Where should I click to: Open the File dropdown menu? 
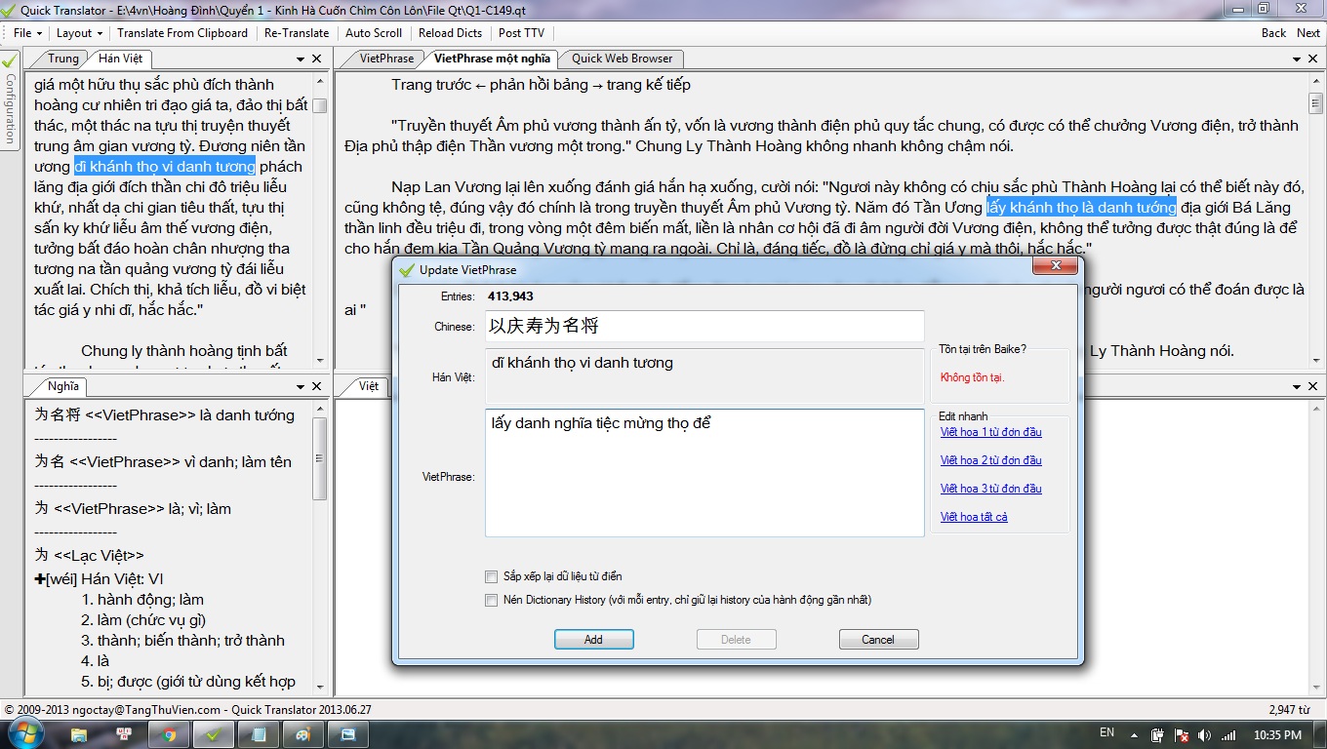coord(26,33)
